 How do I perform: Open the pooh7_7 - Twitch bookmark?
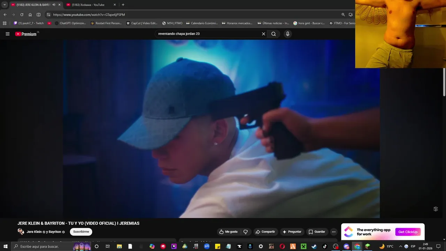click(29, 23)
